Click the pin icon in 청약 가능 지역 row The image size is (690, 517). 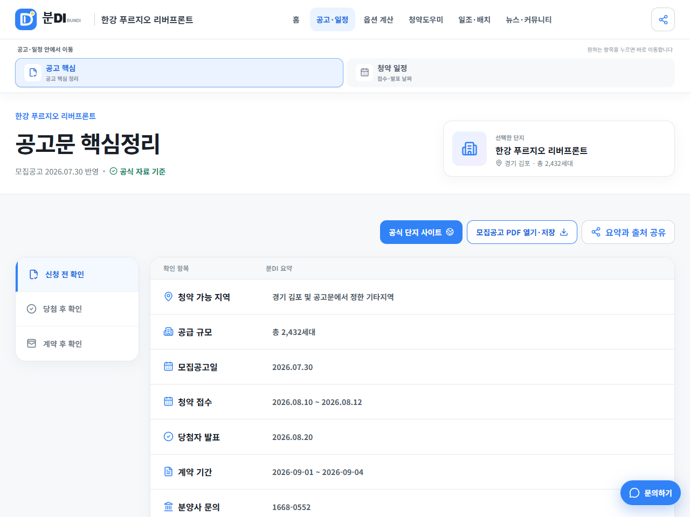(168, 297)
